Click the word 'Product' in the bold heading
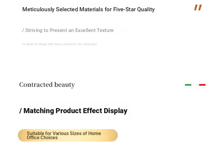 68,111
